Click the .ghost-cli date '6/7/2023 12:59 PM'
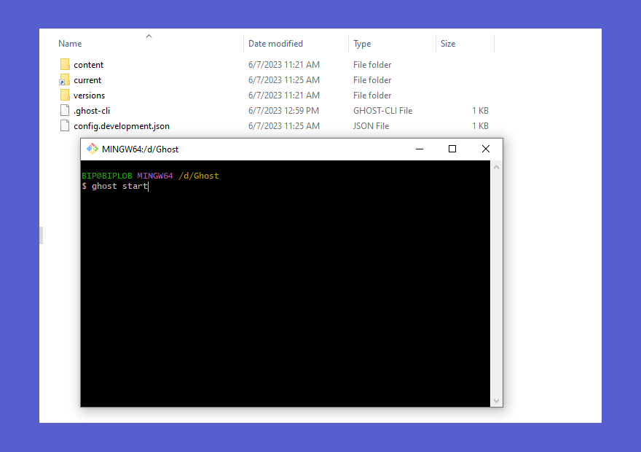The height and width of the screenshot is (452, 641). pyautogui.click(x=283, y=111)
